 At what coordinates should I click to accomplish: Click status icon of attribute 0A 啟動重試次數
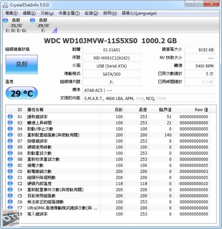coord(10,153)
